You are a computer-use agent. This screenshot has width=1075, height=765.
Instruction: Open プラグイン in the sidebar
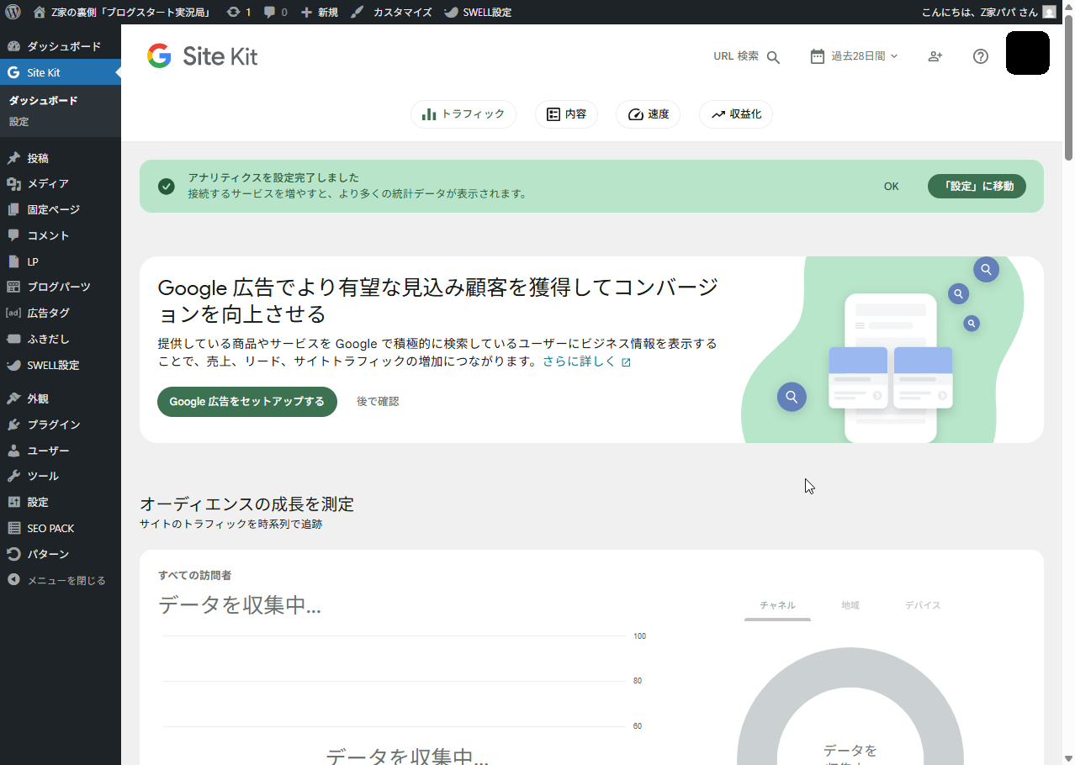click(x=61, y=425)
